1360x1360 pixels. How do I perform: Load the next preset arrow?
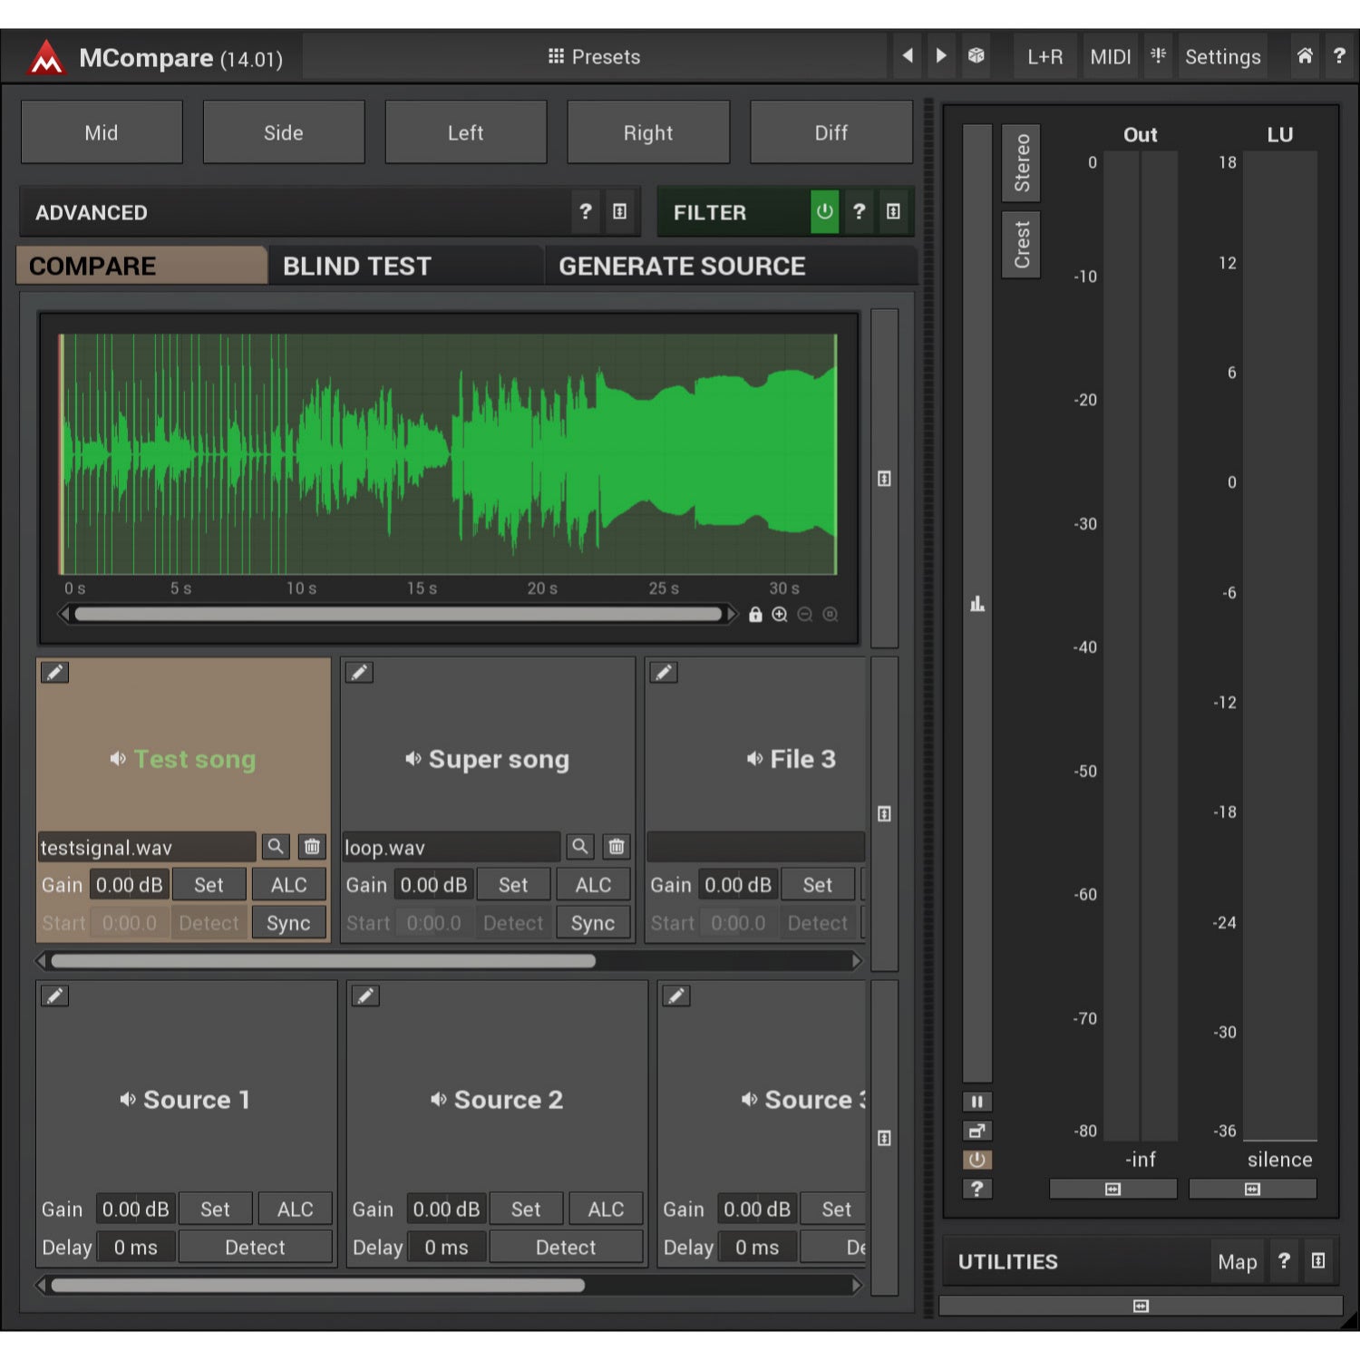[941, 56]
